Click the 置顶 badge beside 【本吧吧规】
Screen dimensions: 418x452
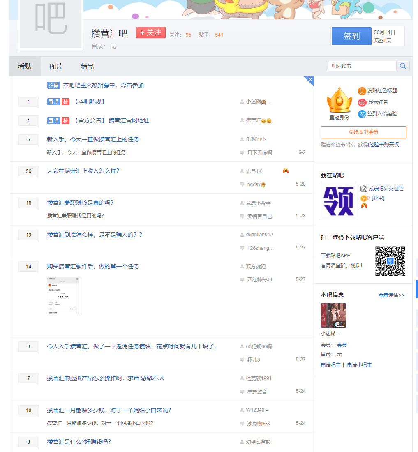point(53,102)
